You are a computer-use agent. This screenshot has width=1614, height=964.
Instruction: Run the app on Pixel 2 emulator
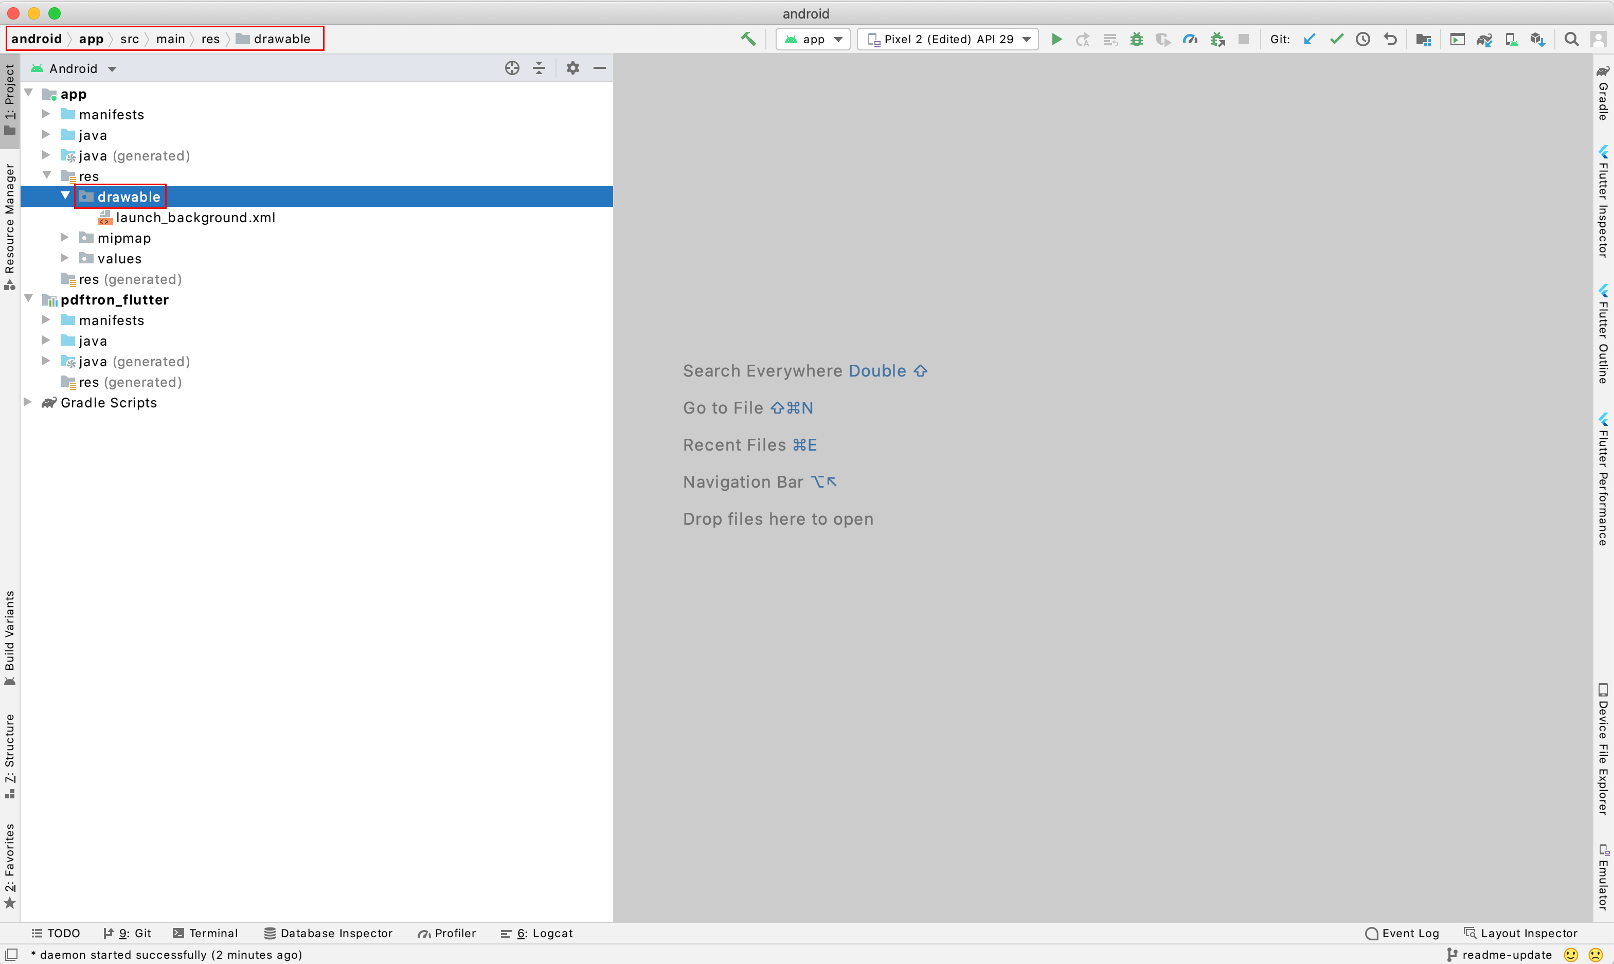1057,39
